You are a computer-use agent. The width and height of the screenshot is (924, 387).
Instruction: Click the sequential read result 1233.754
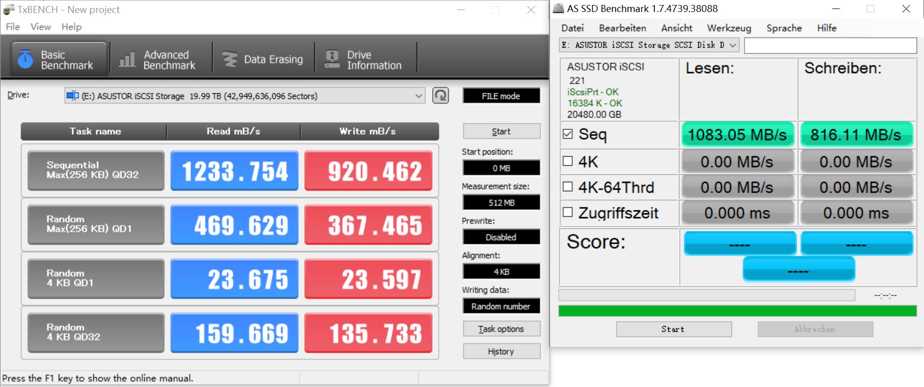[x=234, y=171]
